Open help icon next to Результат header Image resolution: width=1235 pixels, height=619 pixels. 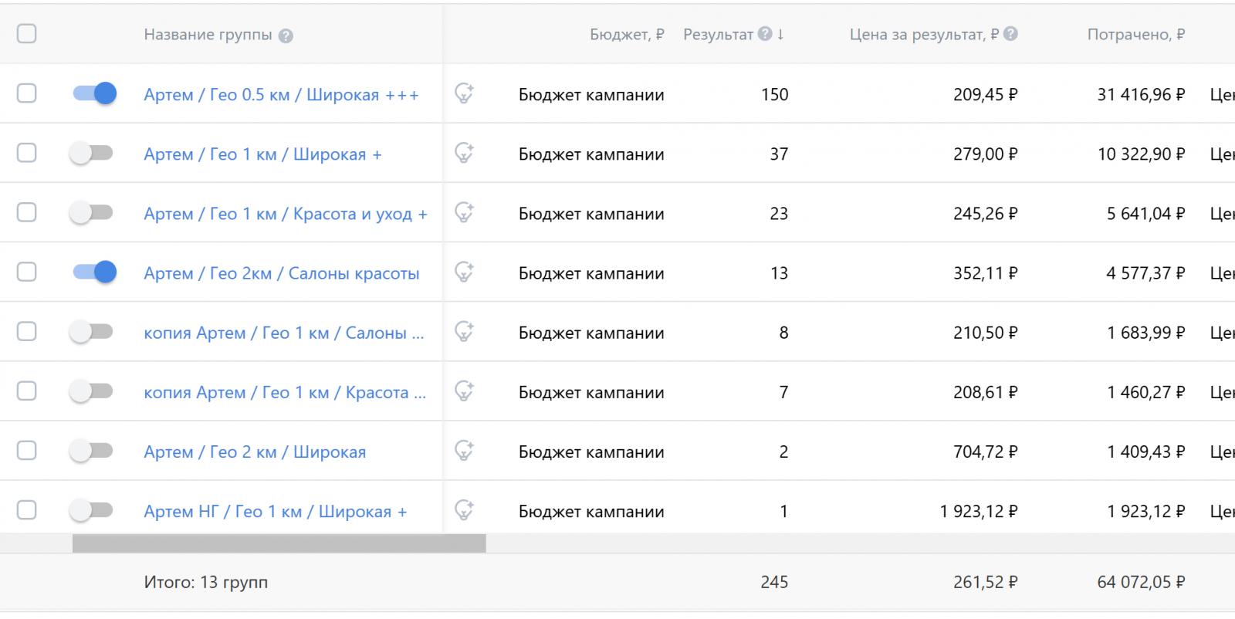(765, 34)
